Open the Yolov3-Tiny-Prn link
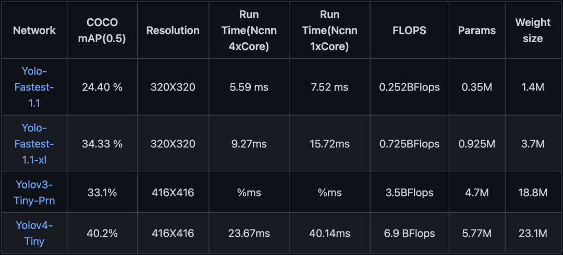563x255 pixels. point(34,193)
